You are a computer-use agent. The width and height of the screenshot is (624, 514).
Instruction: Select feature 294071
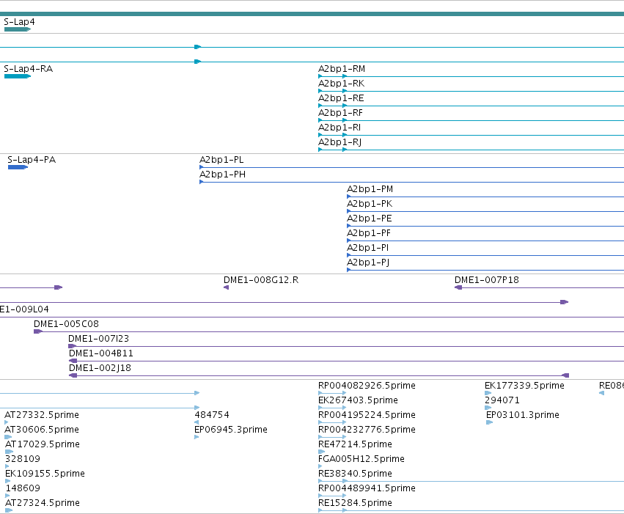coord(502,400)
